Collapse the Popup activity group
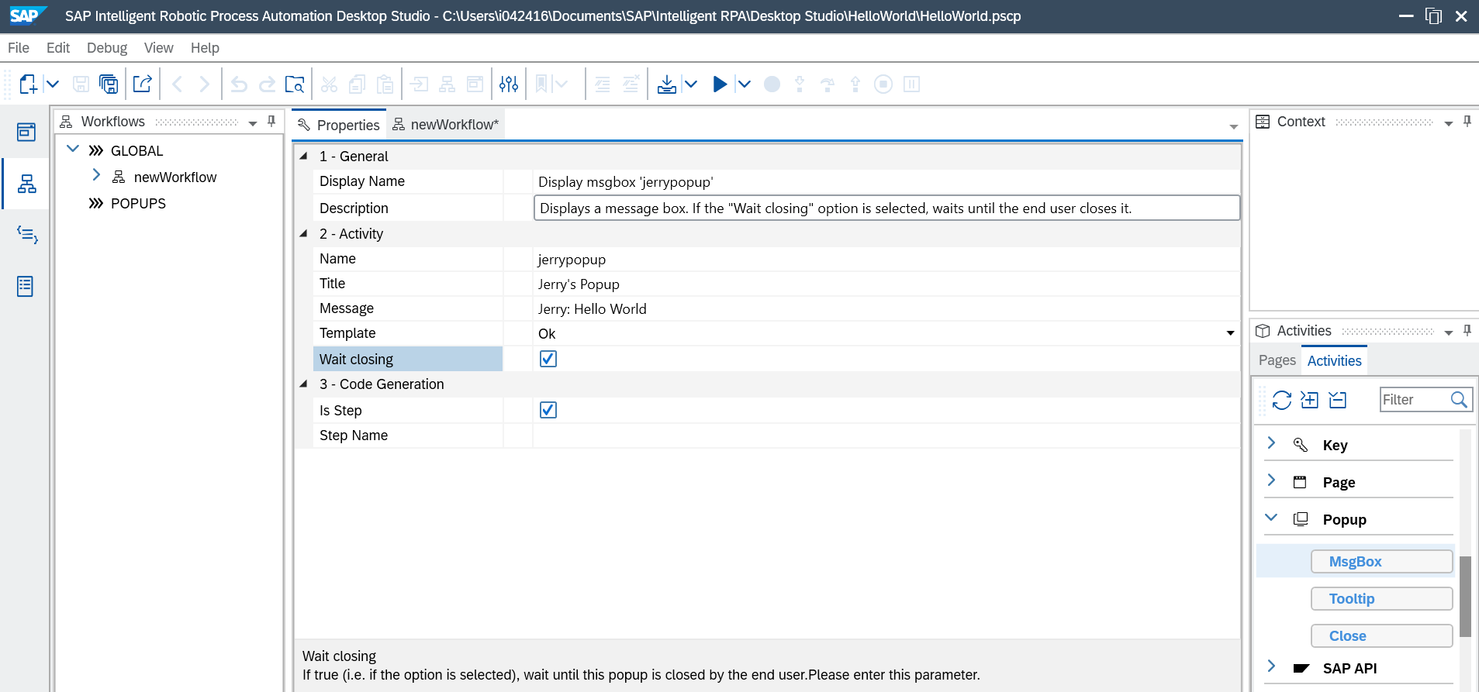Screen dimensions: 1479x692 coord(1271,518)
